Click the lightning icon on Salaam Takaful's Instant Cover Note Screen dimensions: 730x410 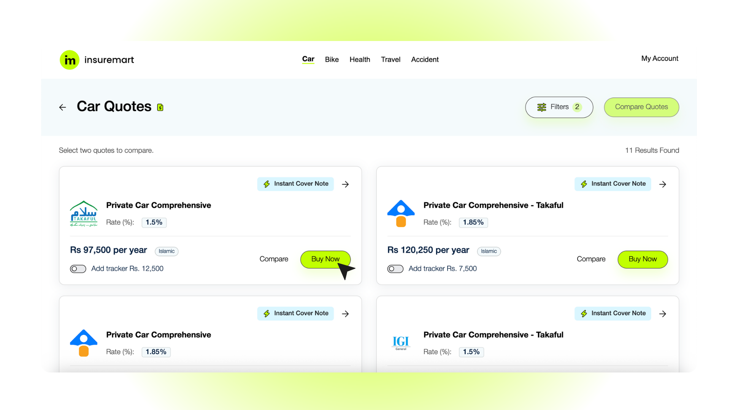pyautogui.click(x=267, y=184)
